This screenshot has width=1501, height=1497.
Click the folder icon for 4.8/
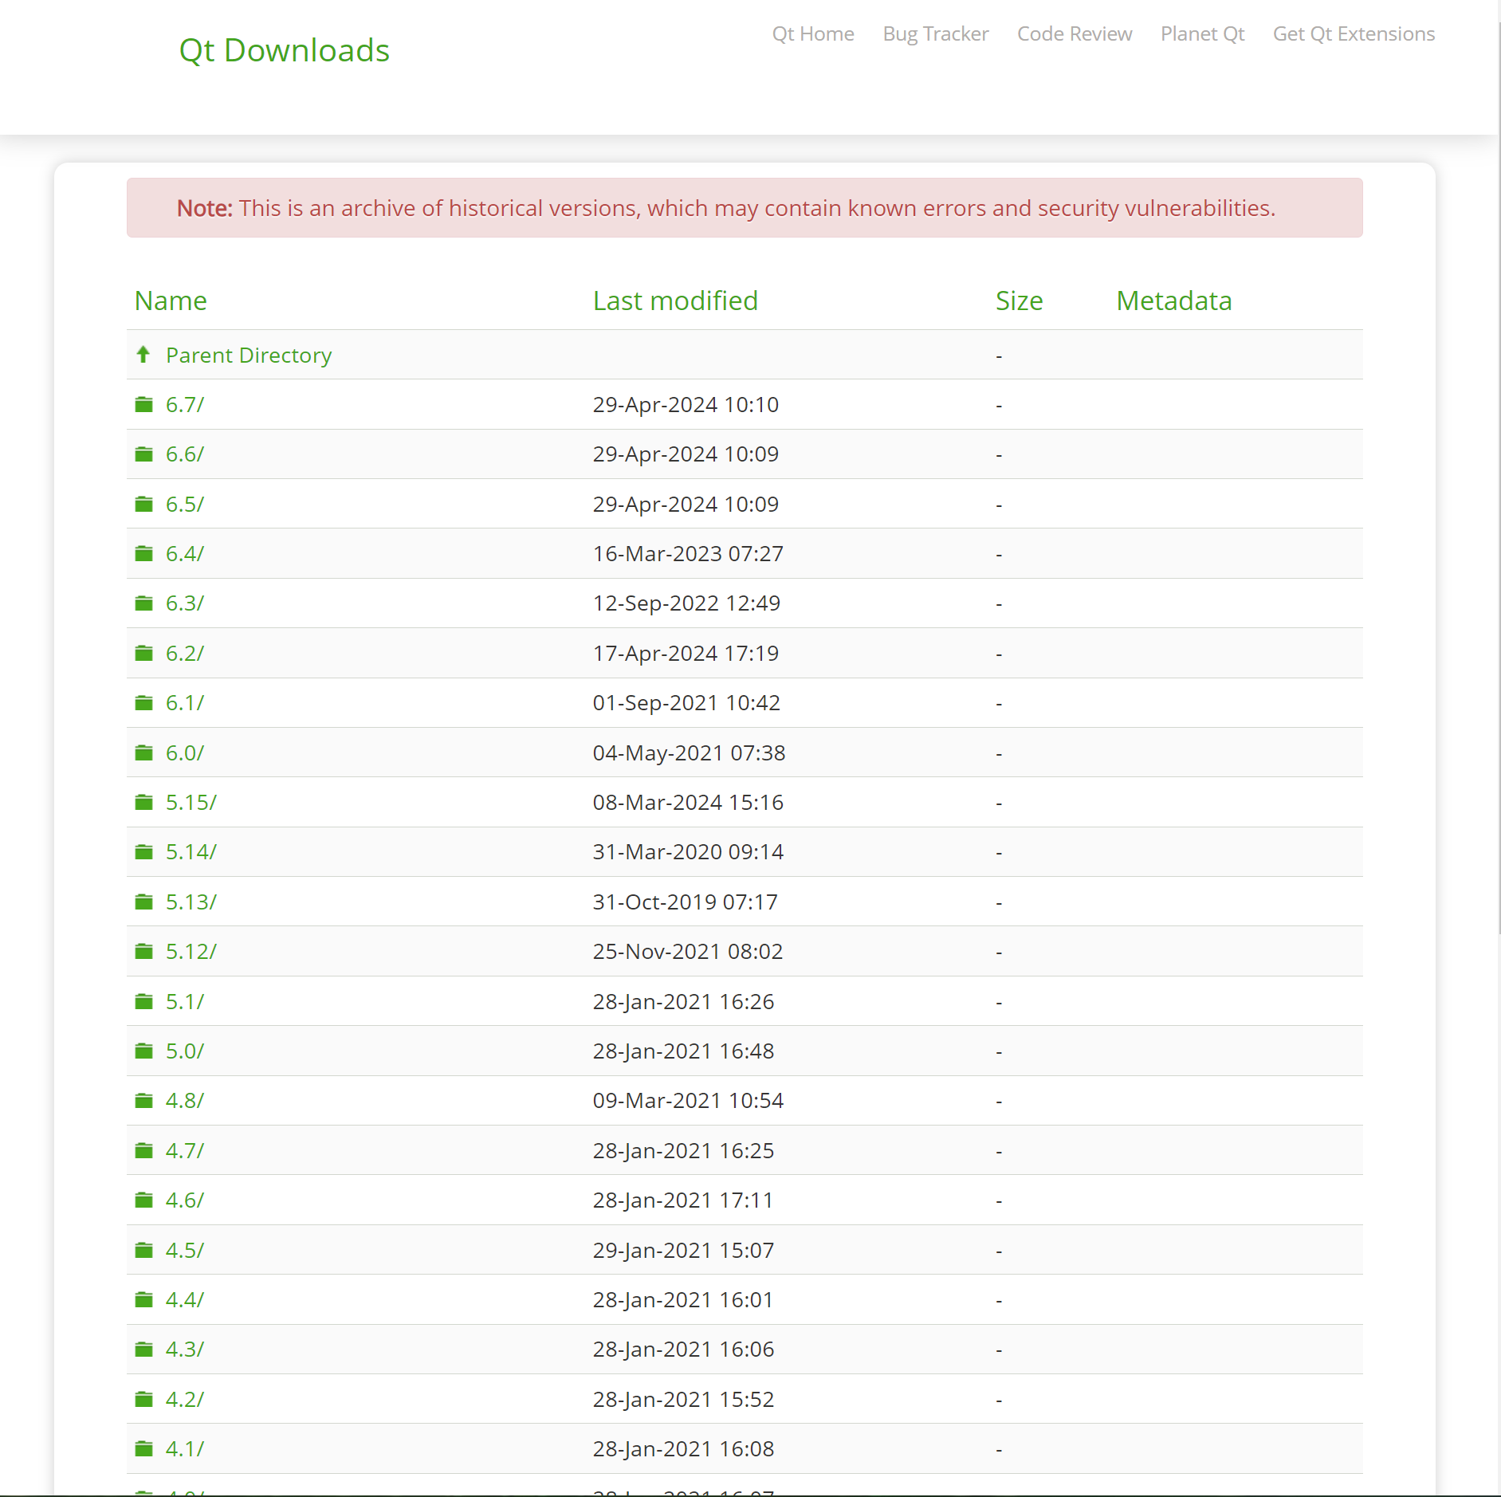pyautogui.click(x=143, y=1101)
